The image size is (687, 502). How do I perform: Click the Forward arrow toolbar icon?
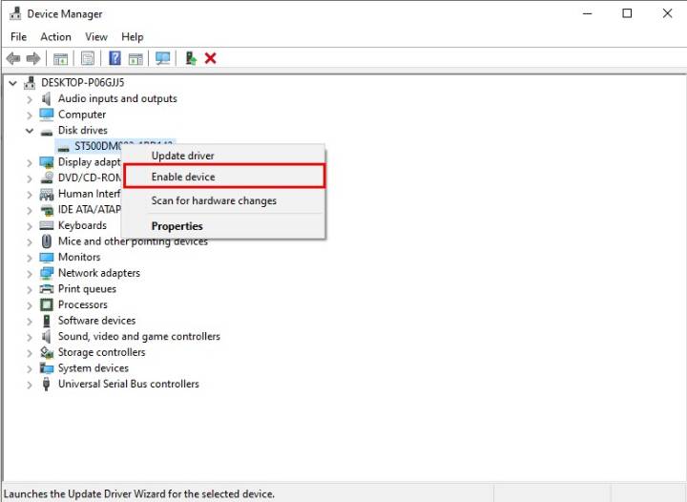click(33, 58)
